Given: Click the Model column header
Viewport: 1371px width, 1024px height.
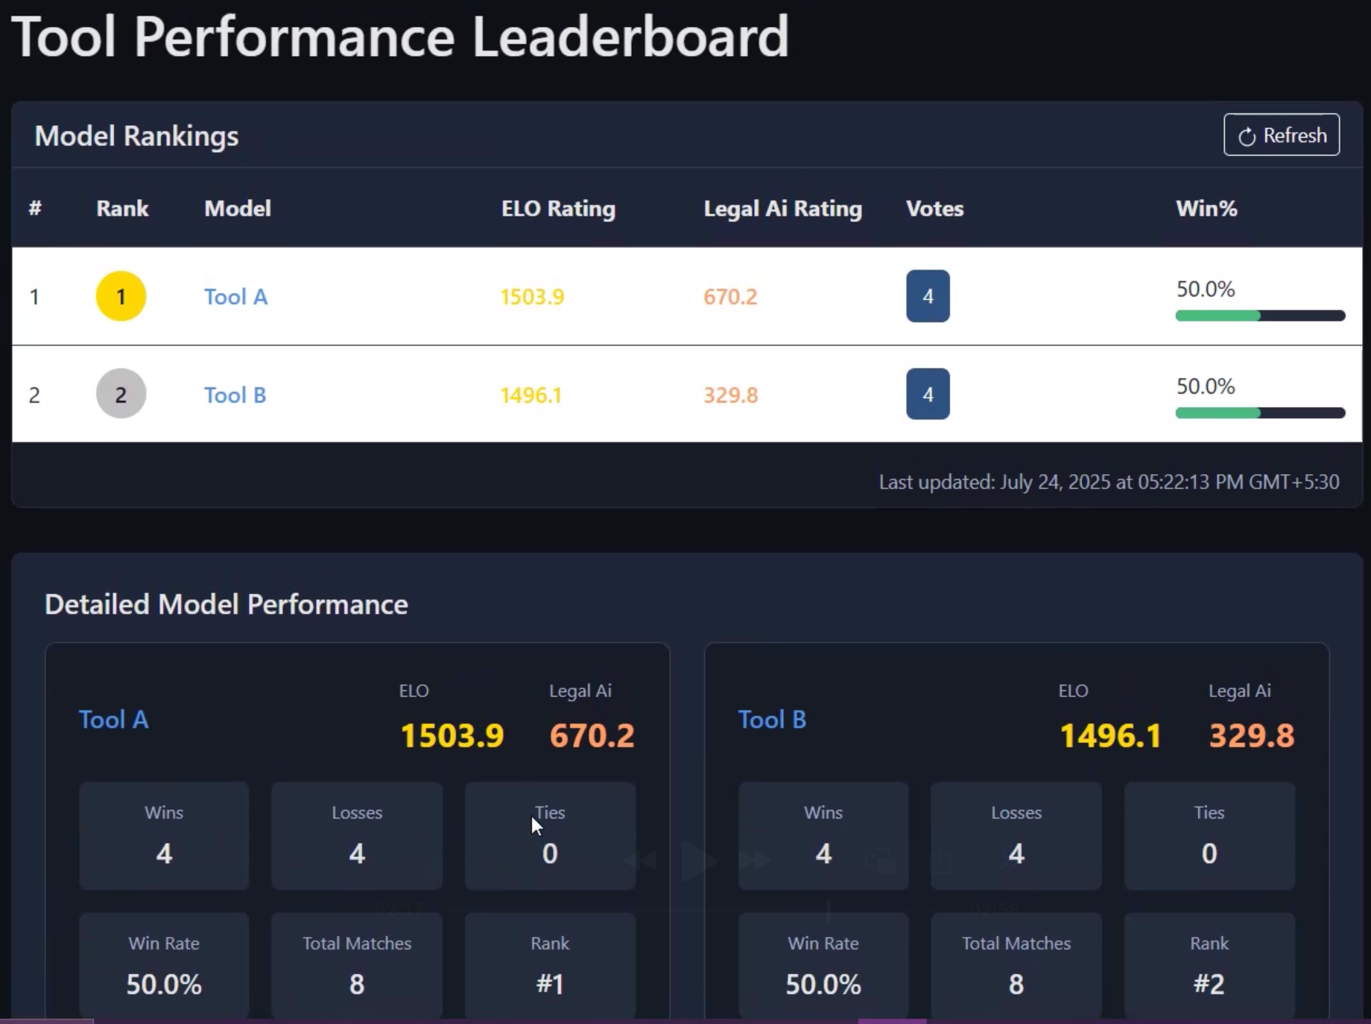Looking at the screenshot, I should [237, 209].
